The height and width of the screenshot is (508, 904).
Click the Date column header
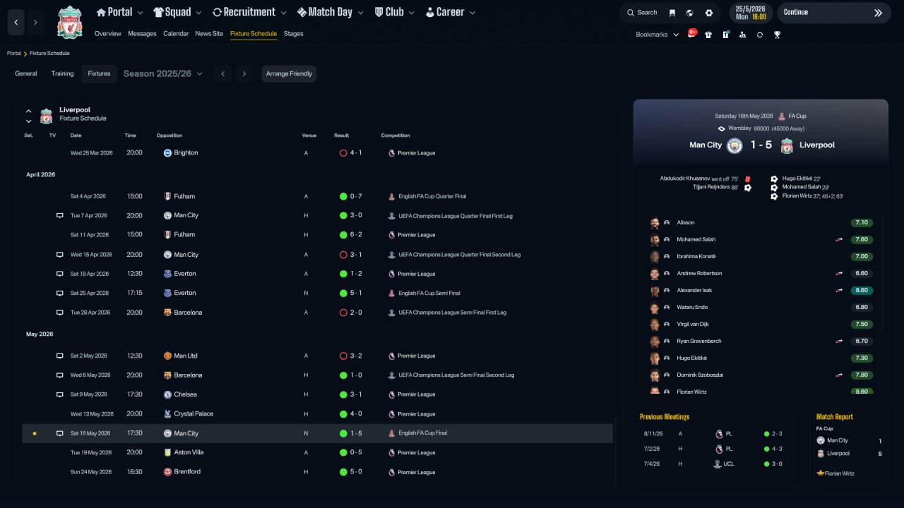(76, 135)
